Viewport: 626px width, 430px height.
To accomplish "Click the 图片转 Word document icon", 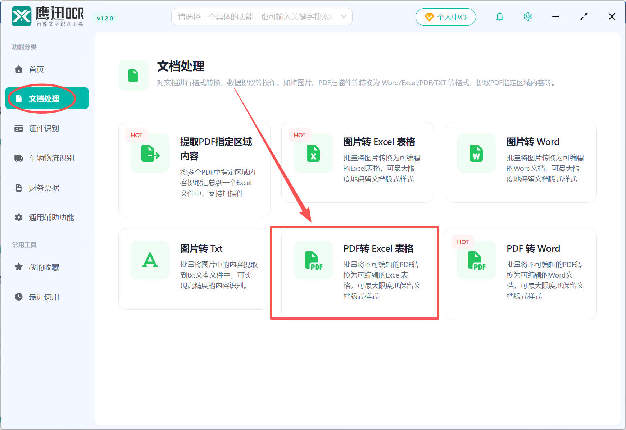I will click(476, 154).
